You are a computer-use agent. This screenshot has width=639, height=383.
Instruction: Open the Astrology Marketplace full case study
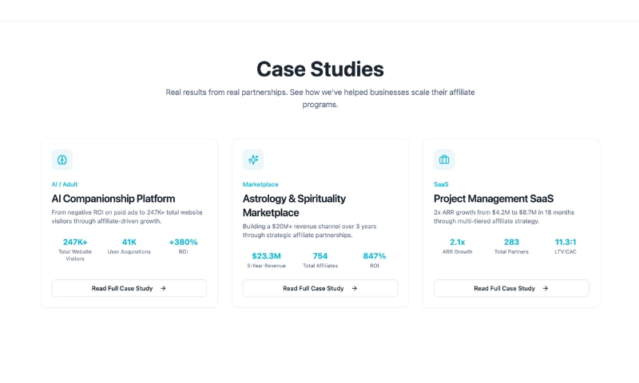click(319, 288)
